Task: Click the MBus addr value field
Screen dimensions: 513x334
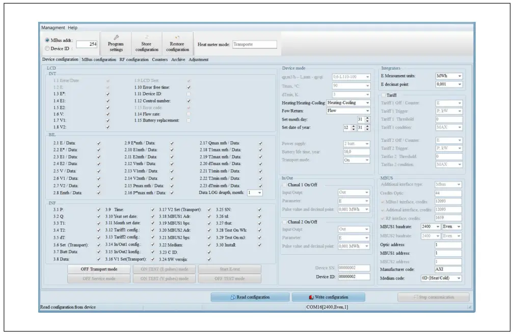Action: pyautogui.click(x=87, y=44)
